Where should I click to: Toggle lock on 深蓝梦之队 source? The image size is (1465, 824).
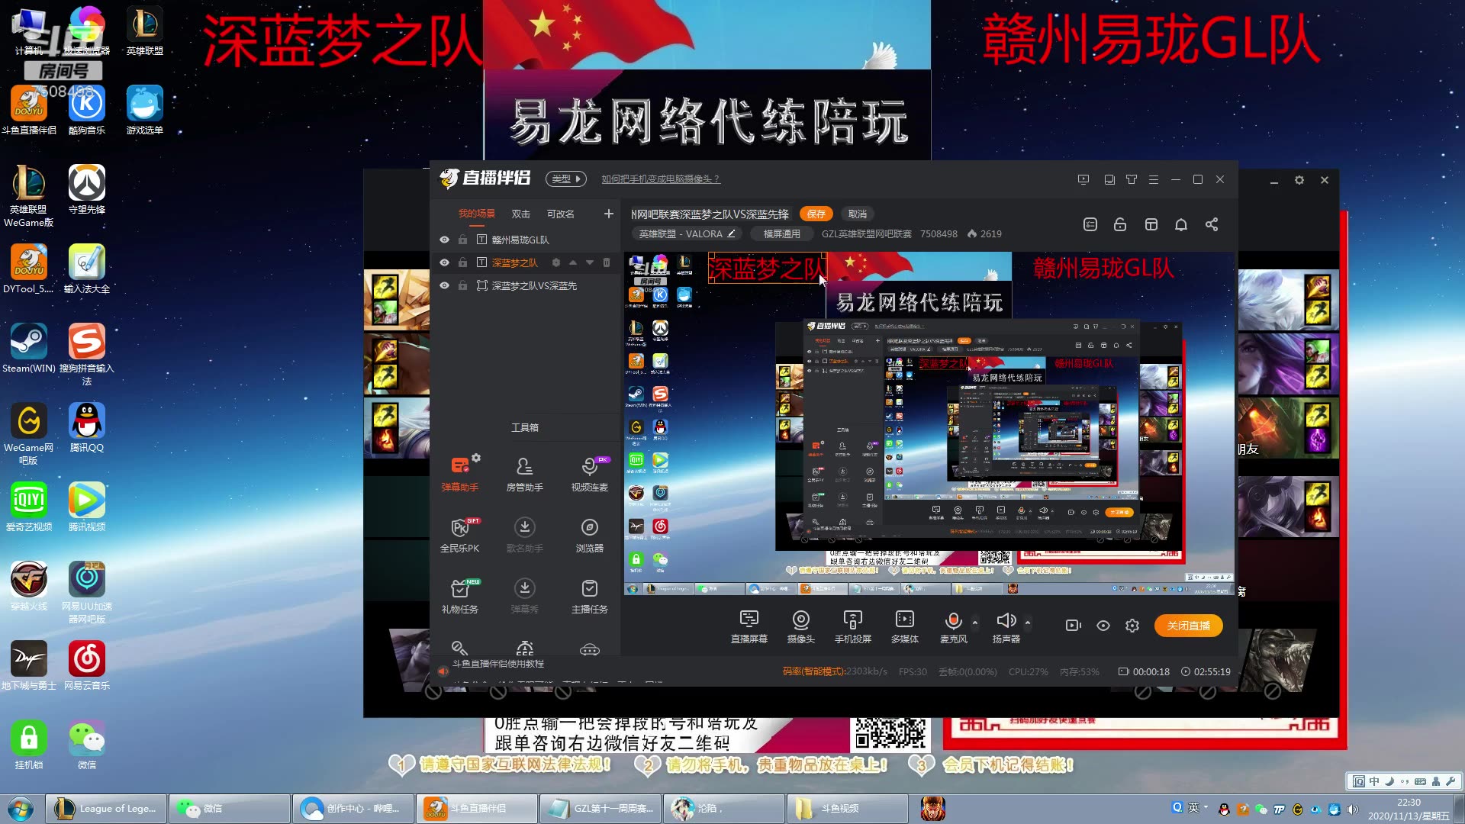coord(462,262)
